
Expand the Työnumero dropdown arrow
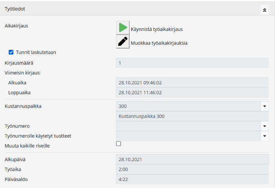coord(264,126)
